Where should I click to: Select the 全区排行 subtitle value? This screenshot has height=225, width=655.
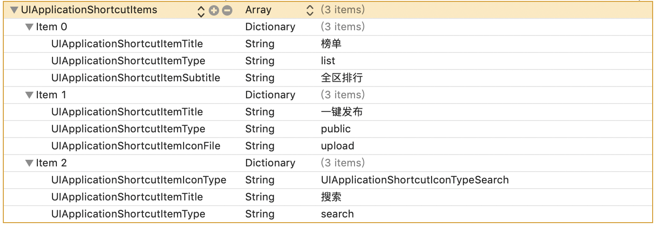pyautogui.click(x=341, y=78)
